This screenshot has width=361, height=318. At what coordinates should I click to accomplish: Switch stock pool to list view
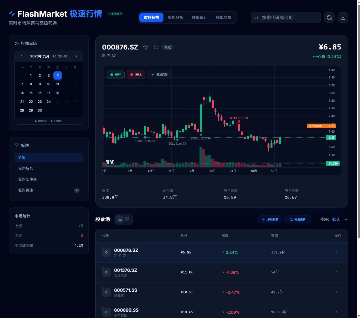point(120,219)
